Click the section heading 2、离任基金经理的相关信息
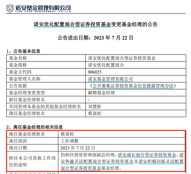 click(x=35, y=127)
